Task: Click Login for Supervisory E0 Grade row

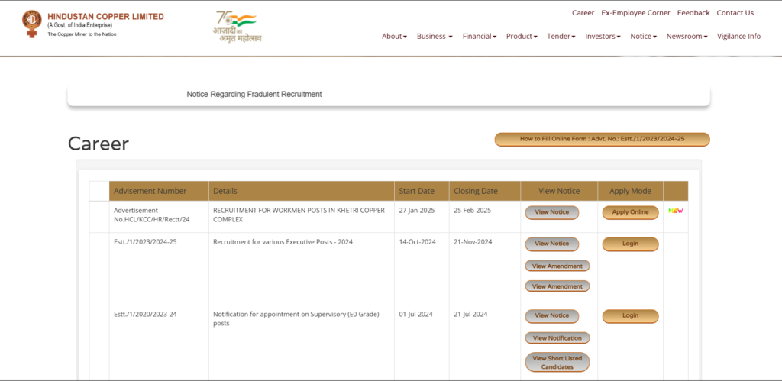Action: coord(630,315)
